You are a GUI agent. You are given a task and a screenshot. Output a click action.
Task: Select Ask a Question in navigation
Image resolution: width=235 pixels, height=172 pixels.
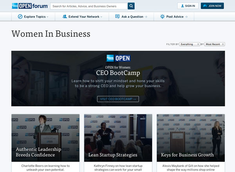pos(131,16)
